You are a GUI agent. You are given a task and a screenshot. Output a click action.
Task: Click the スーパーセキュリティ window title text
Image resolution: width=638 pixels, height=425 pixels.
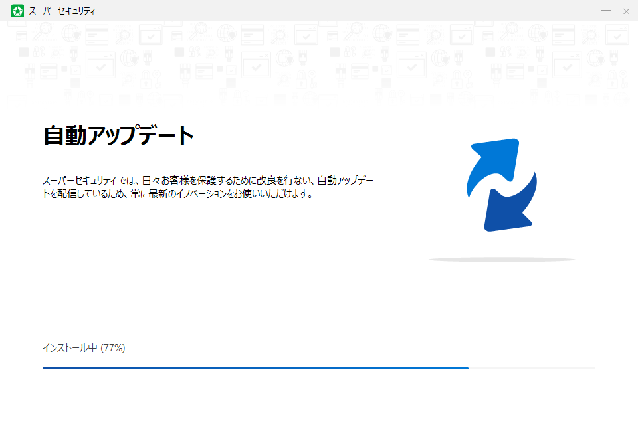coord(62,11)
